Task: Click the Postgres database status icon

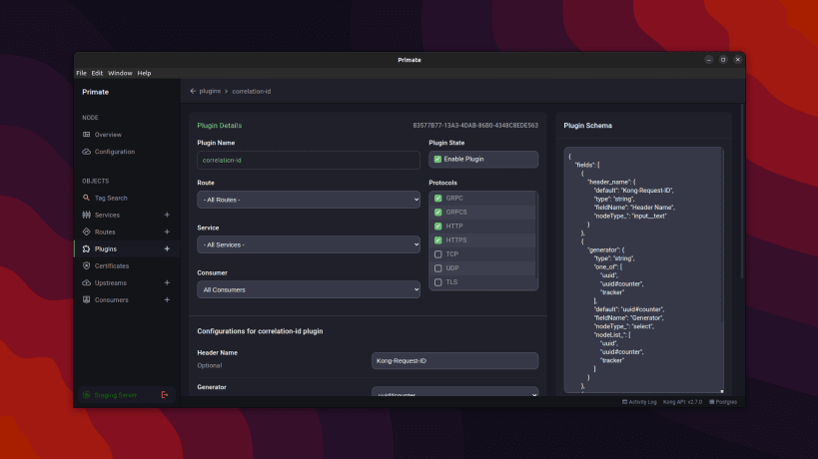Action: (x=711, y=402)
